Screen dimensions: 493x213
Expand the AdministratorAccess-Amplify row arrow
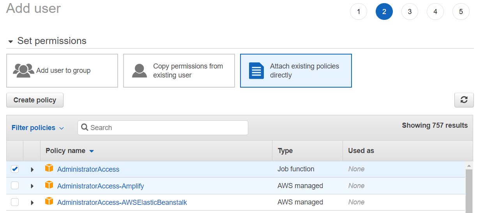coord(32,186)
